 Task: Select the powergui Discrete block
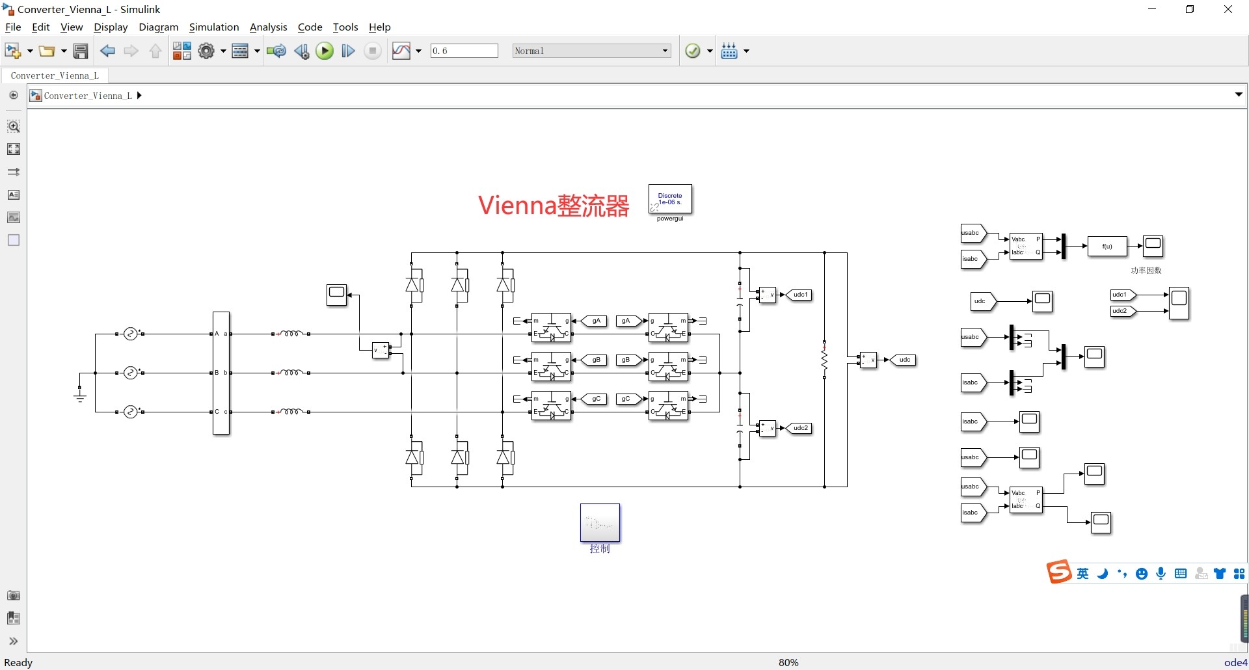point(670,199)
